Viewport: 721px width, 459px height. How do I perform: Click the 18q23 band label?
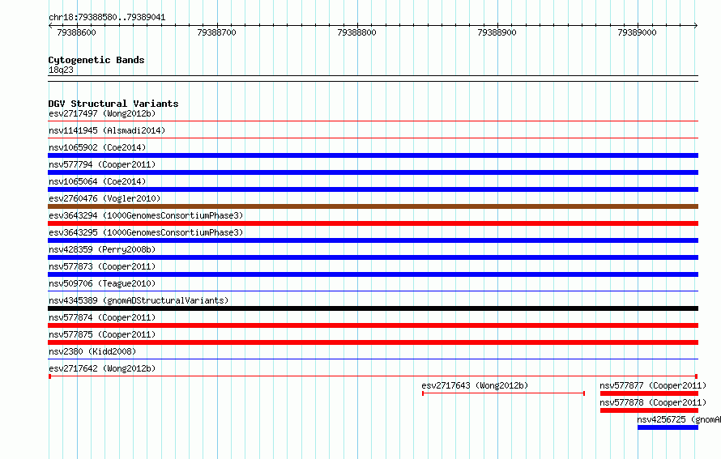(61, 70)
